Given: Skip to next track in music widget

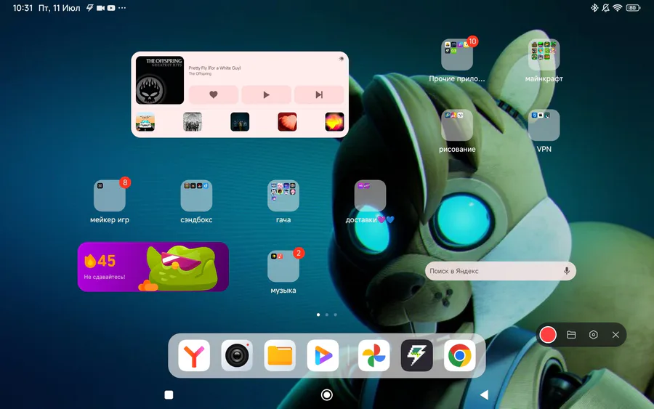Looking at the screenshot, I should coord(319,94).
